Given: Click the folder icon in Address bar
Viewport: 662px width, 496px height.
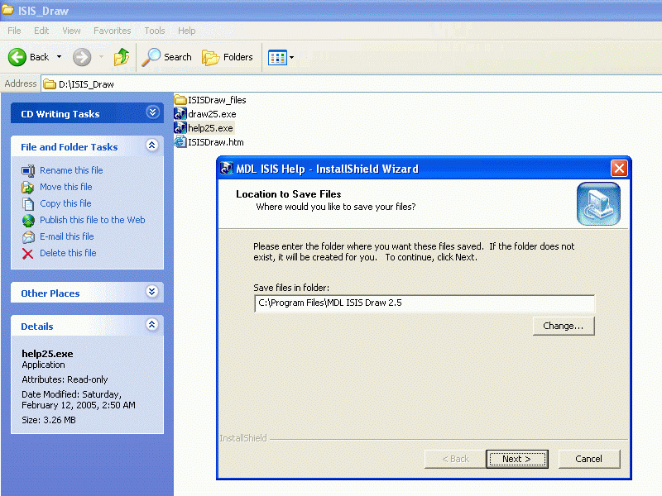Looking at the screenshot, I should 50,84.
